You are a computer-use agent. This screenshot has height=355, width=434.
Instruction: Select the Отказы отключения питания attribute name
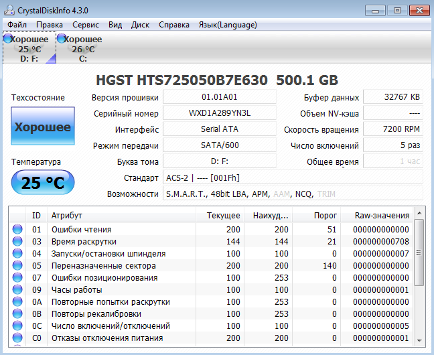point(107,338)
